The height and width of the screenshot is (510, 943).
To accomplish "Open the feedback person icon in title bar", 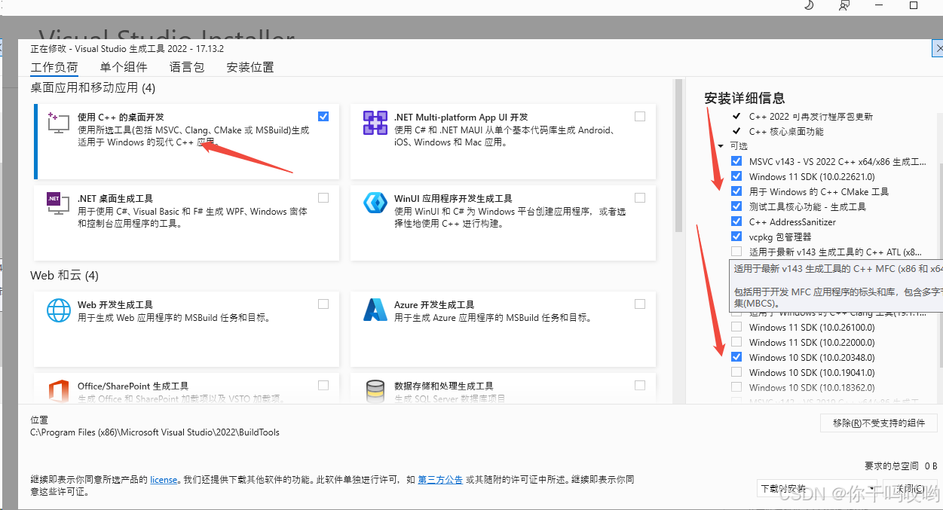I will (x=844, y=5).
